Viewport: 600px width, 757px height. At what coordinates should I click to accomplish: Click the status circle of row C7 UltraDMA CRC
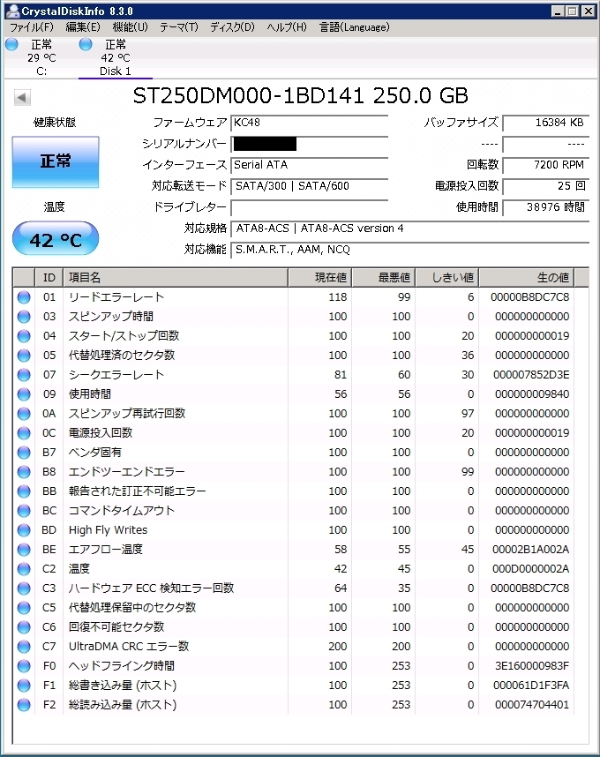[24, 647]
